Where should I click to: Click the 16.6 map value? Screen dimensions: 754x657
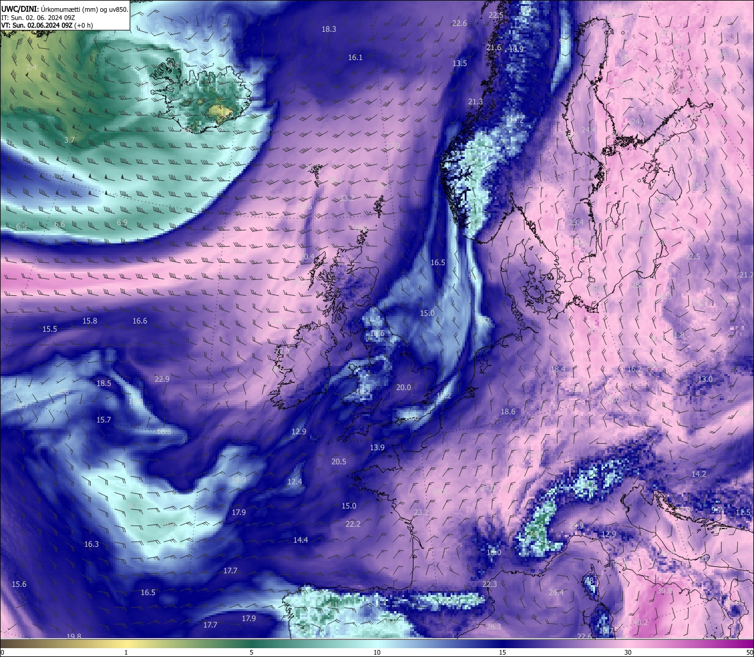tap(140, 321)
